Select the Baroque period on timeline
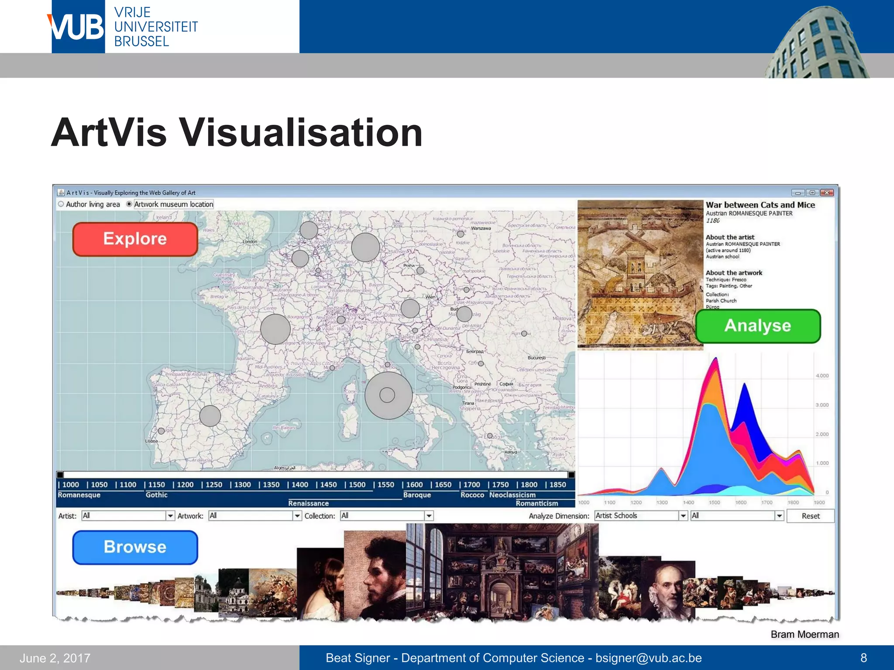This screenshot has height=670, width=894. pos(417,495)
